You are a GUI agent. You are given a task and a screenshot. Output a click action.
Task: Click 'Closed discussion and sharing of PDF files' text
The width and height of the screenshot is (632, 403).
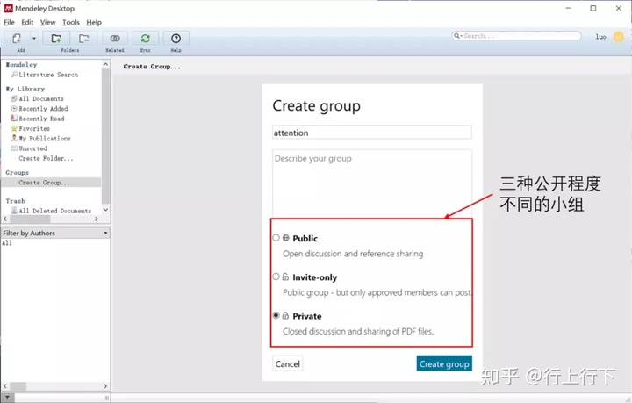[x=358, y=331]
